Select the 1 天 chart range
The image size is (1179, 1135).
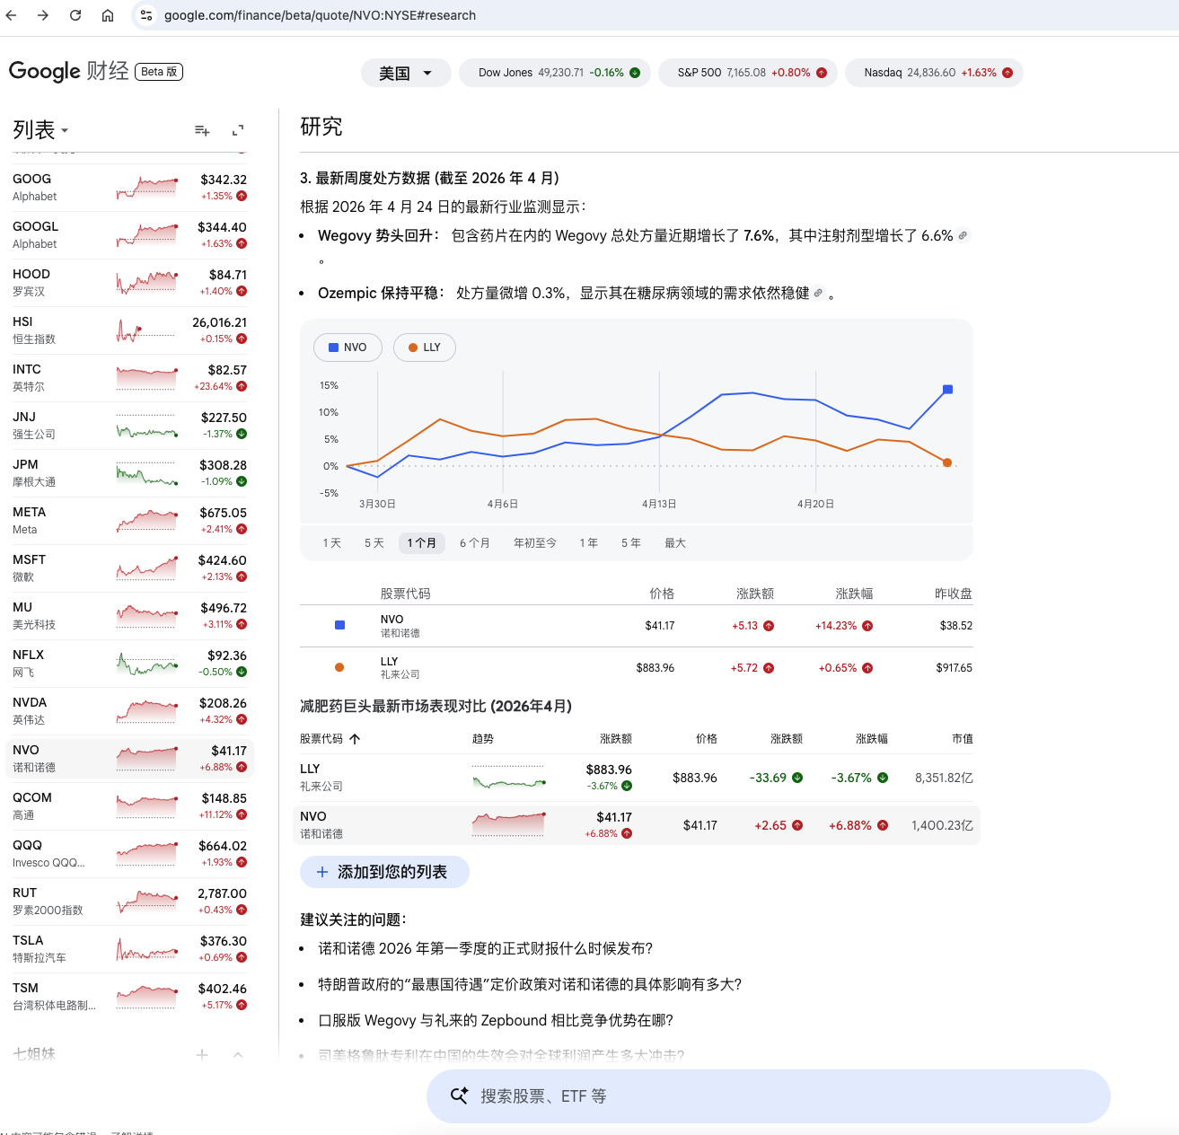click(x=332, y=543)
